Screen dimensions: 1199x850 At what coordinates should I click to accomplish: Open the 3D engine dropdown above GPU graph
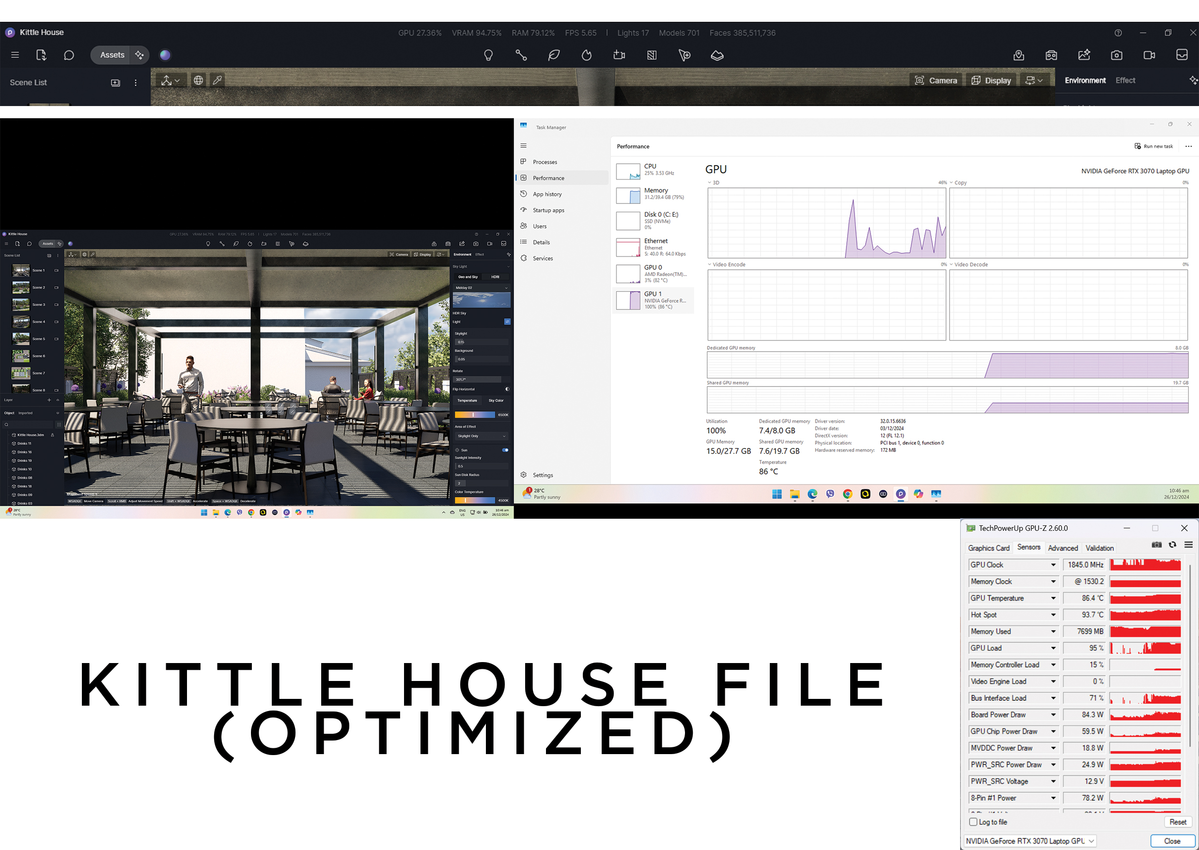(713, 183)
